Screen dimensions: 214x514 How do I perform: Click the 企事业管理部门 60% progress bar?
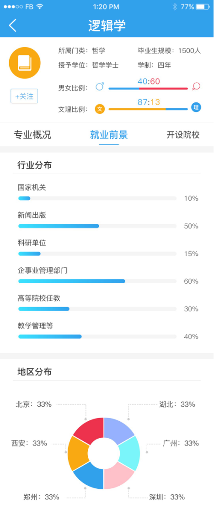pos(97,281)
